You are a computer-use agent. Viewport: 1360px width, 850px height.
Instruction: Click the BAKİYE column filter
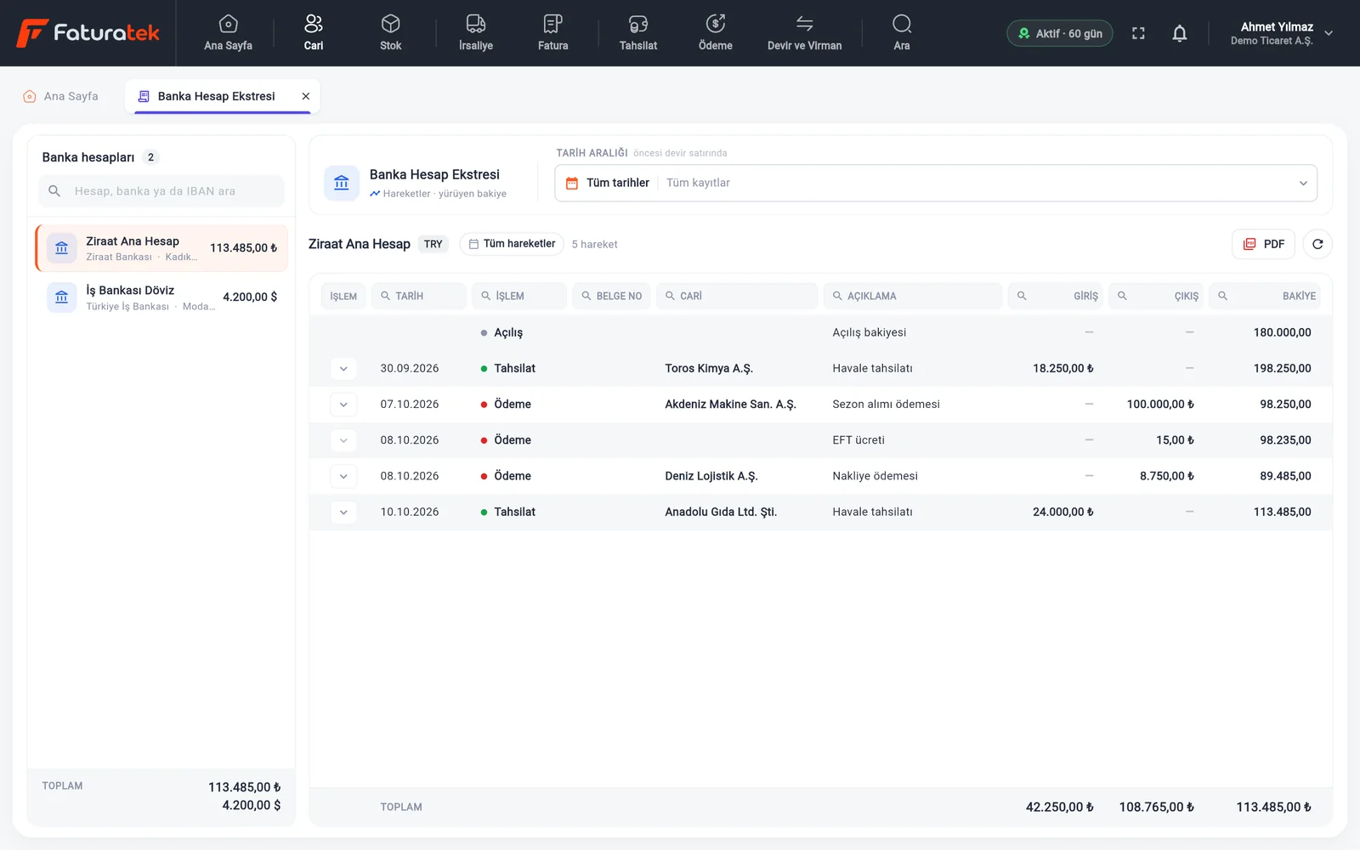point(1265,296)
